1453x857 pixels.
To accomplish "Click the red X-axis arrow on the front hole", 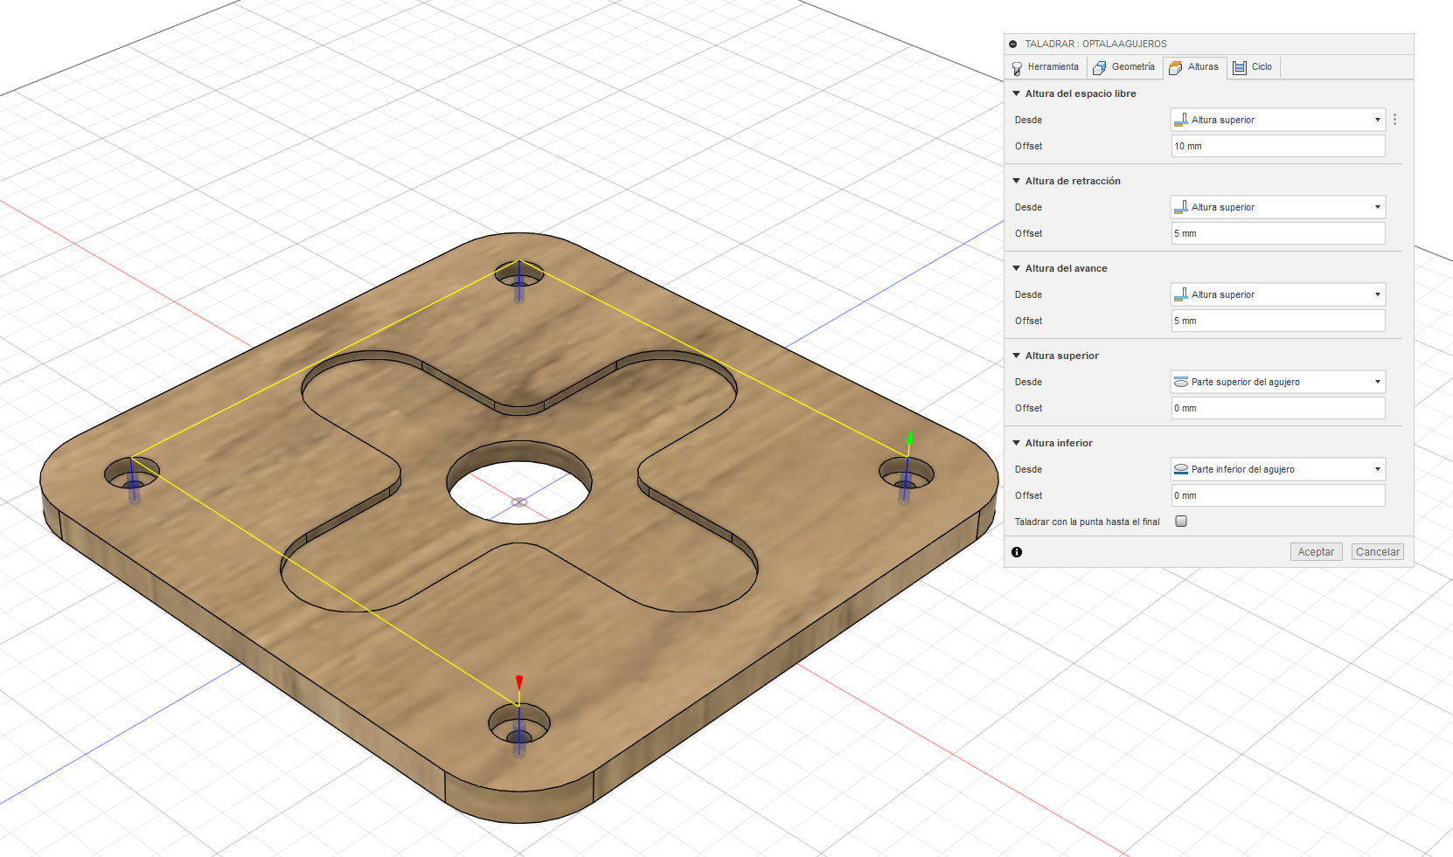I will point(519,682).
